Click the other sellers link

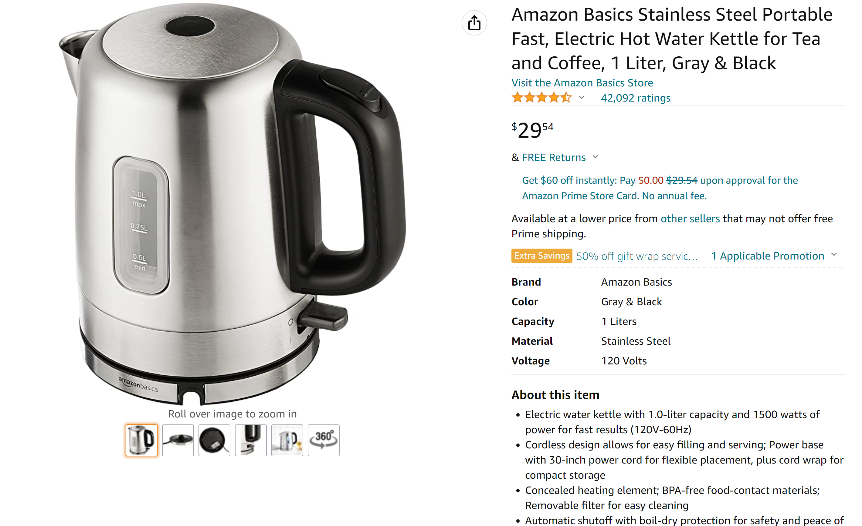(x=690, y=219)
